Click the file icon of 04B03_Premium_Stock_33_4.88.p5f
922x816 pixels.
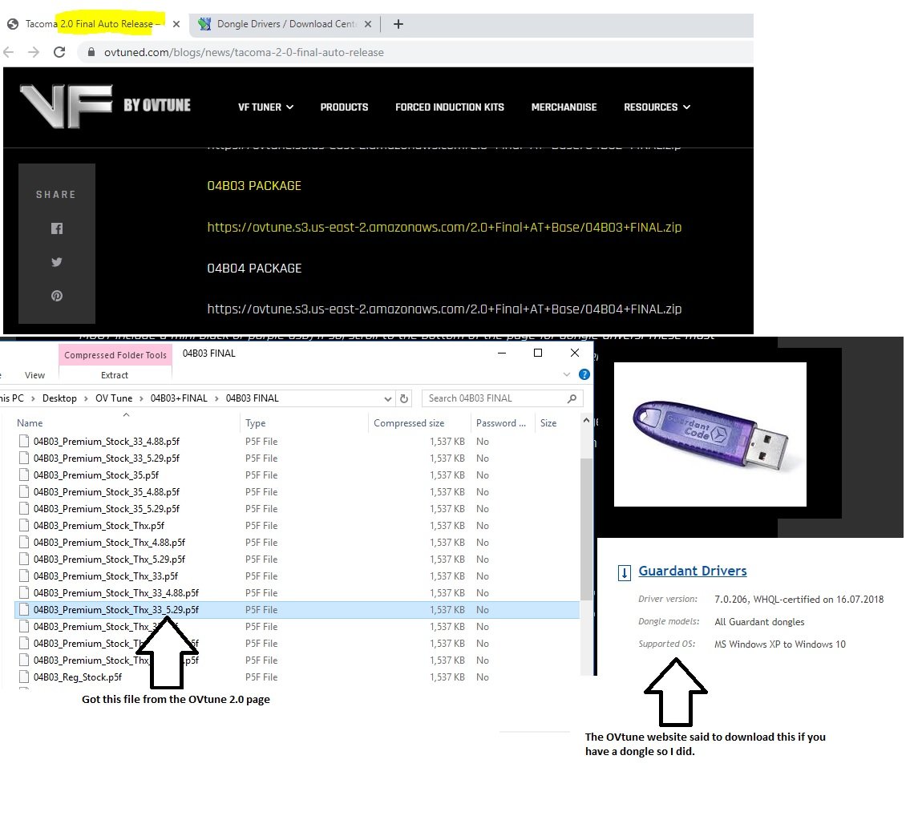coord(23,442)
